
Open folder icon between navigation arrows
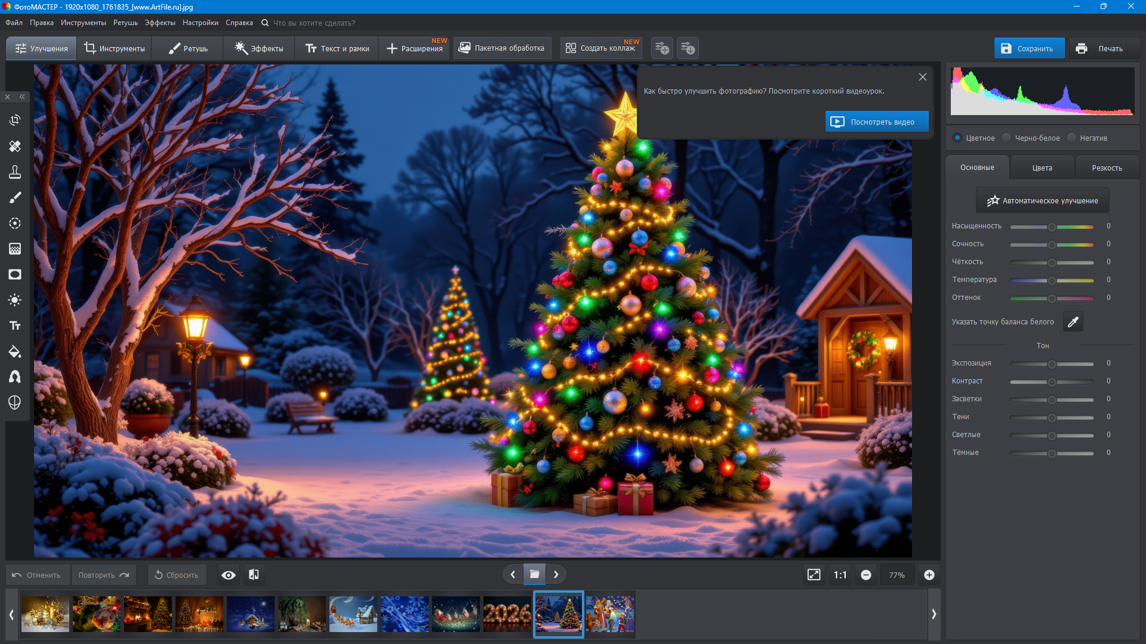(534, 575)
